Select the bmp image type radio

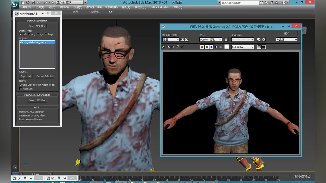pyautogui.click(x=46, y=34)
